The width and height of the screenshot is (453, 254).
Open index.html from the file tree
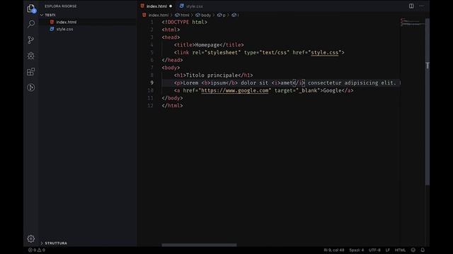tap(67, 22)
